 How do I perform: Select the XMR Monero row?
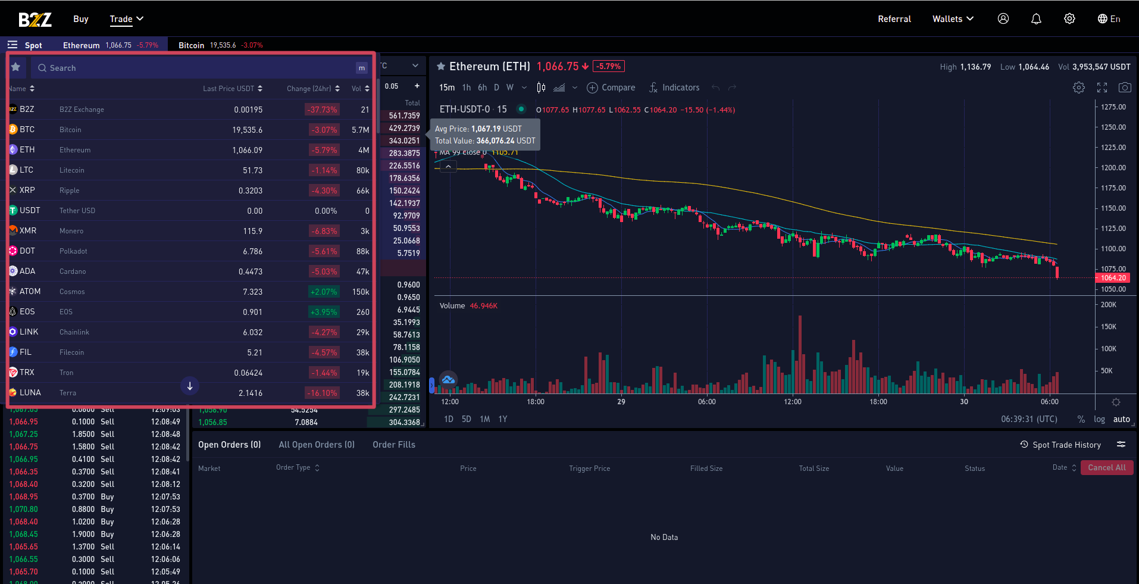[190, 231]
